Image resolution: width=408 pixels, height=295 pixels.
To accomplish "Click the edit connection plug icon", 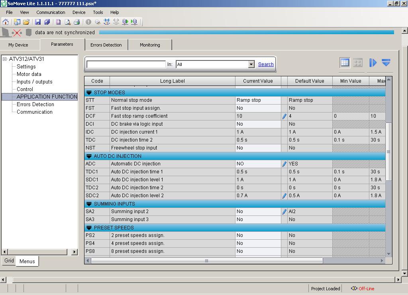I will 98,22.
